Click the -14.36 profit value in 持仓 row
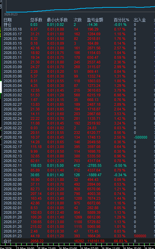155x249 pixels. click(x=92, y=24)
